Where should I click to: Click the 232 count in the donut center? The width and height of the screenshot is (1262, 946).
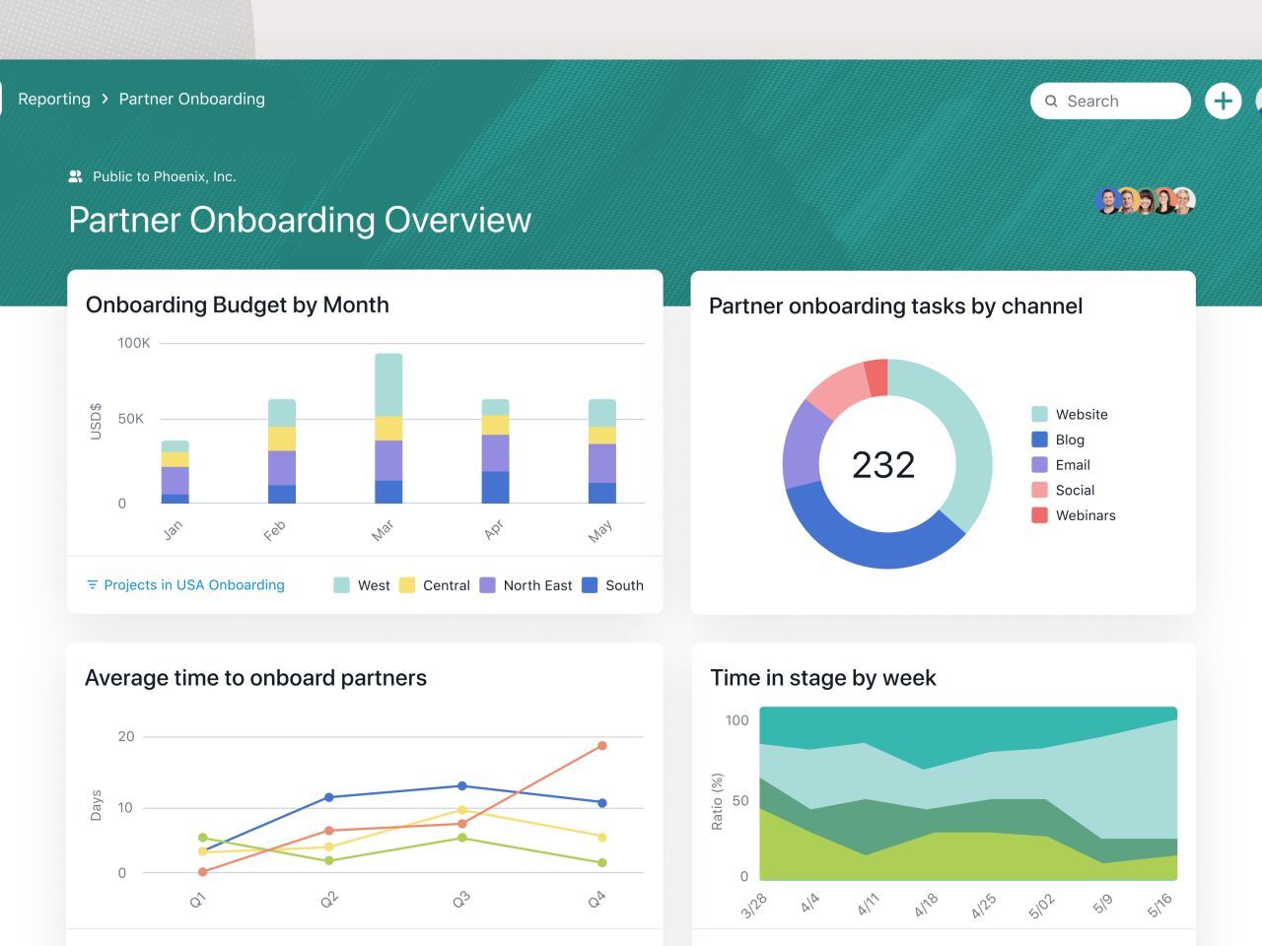point(886,464)
